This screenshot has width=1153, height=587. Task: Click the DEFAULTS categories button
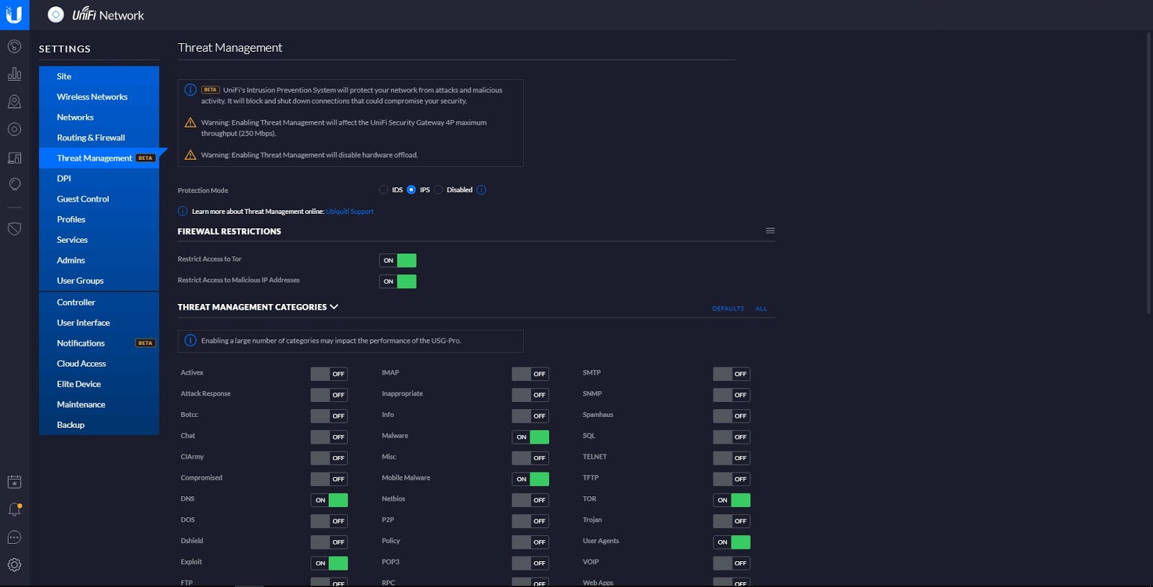[728, 308]
